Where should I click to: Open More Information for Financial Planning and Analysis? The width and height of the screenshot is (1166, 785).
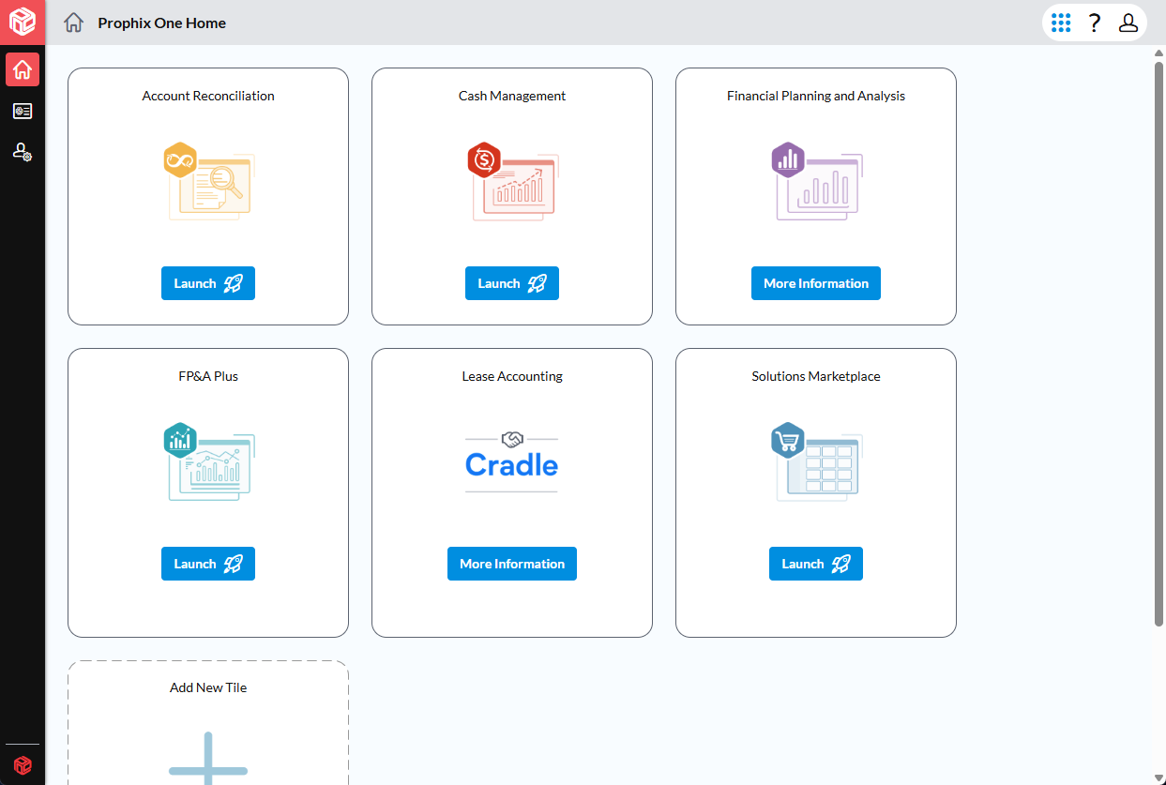point(816,283)
